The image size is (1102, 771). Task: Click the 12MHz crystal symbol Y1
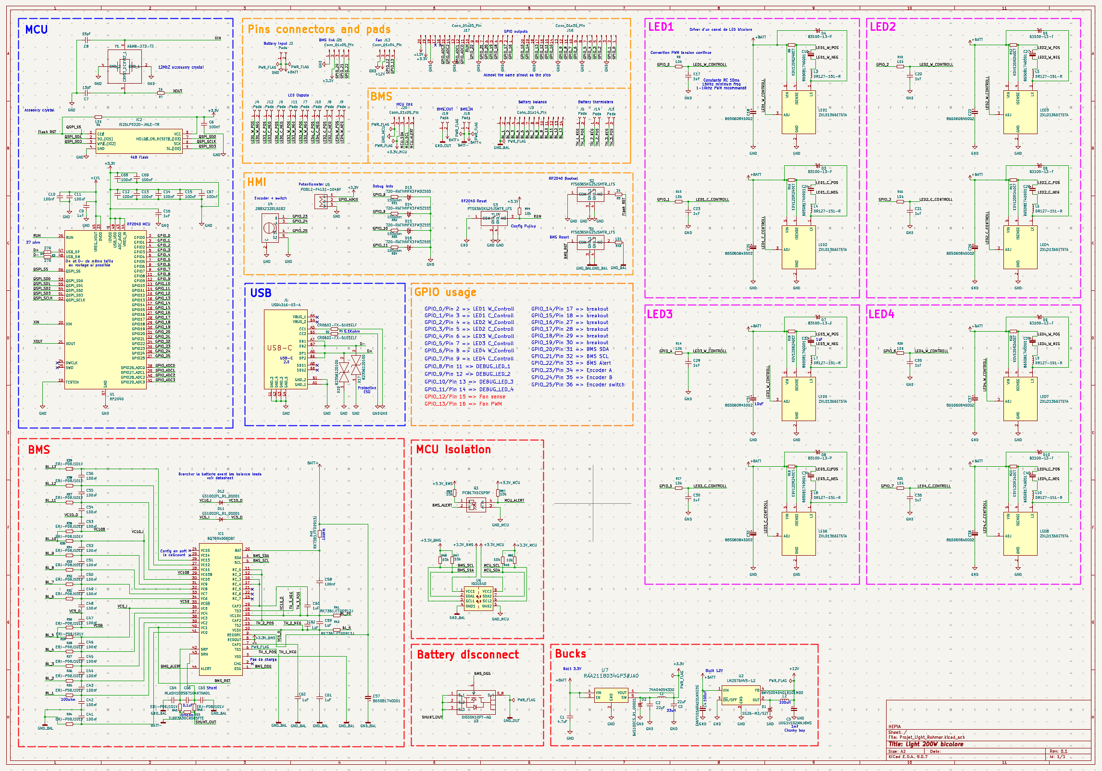click(x=124, y=66)
